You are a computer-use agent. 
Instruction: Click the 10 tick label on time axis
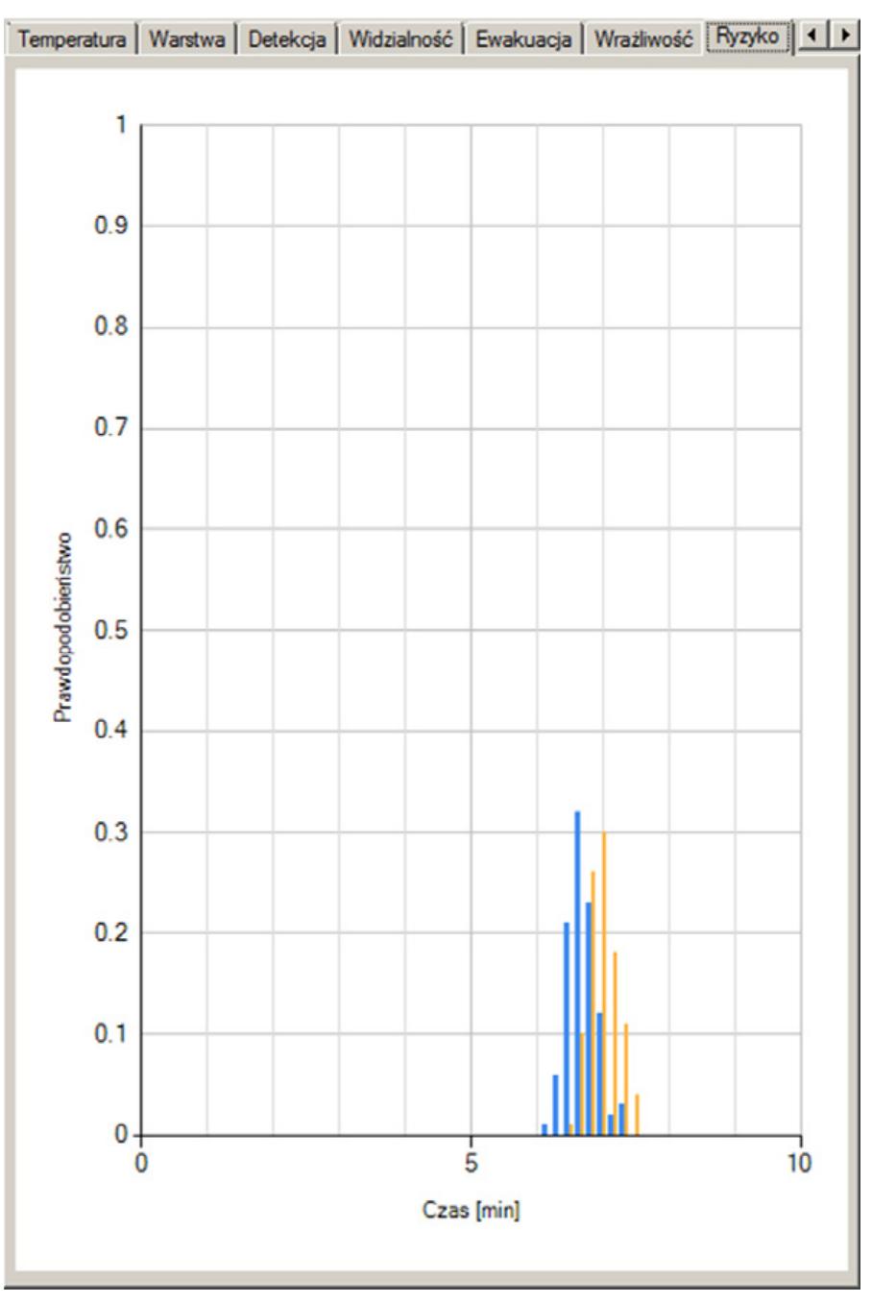(x=799, y=1162)
